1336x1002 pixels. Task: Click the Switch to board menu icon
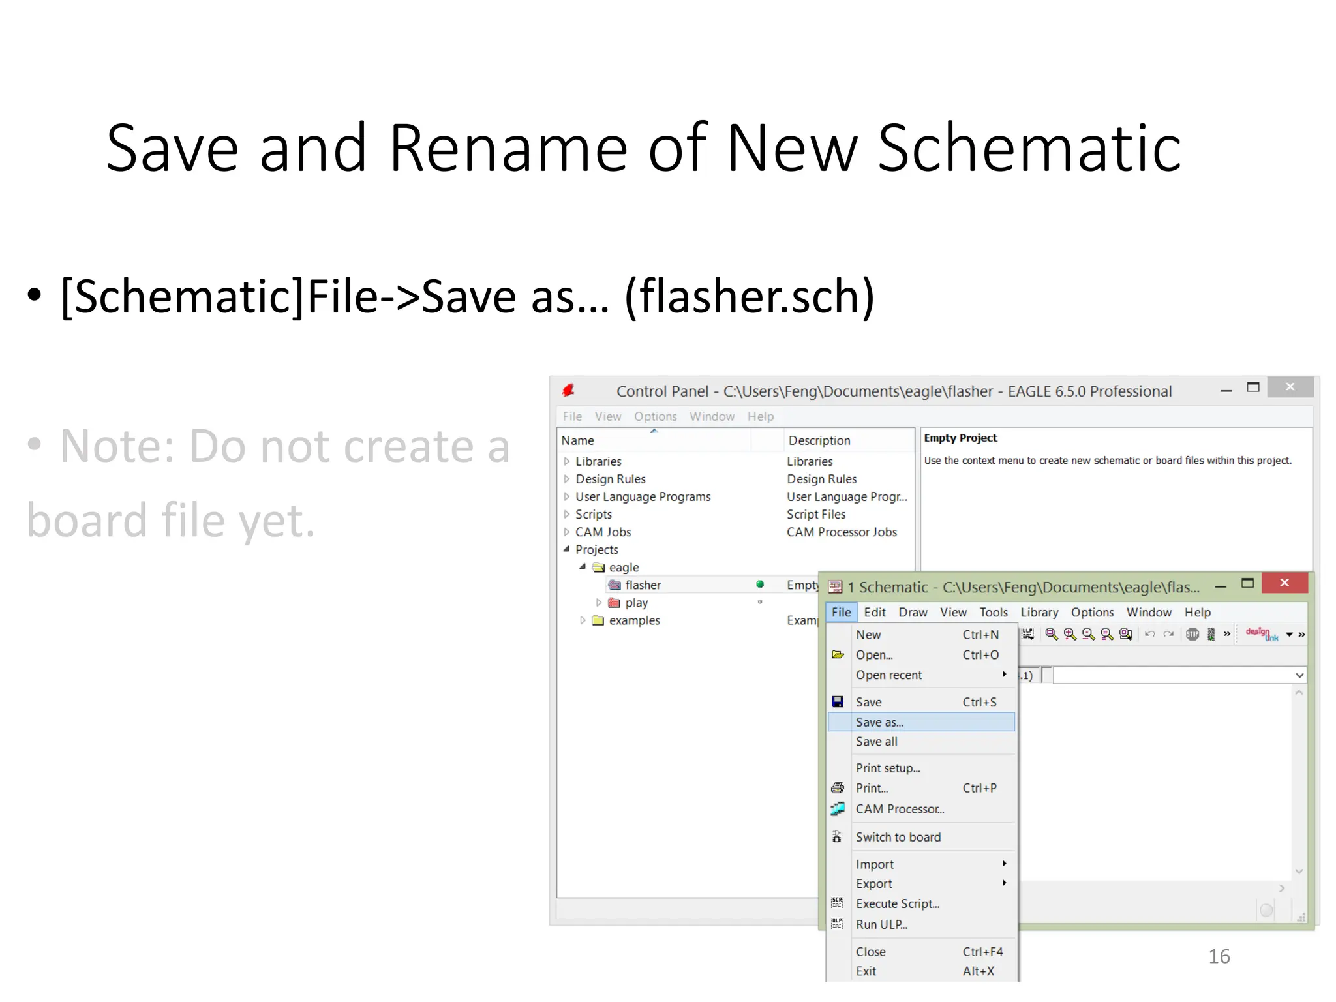(837, 836)
